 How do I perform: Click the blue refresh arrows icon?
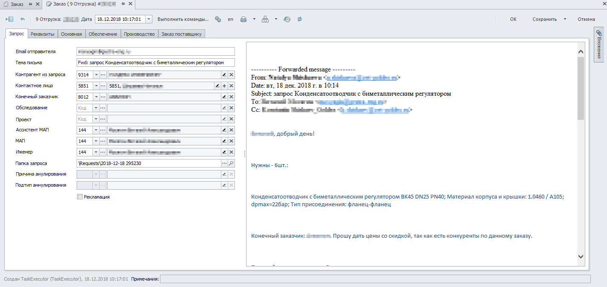(x=299, y=19)
